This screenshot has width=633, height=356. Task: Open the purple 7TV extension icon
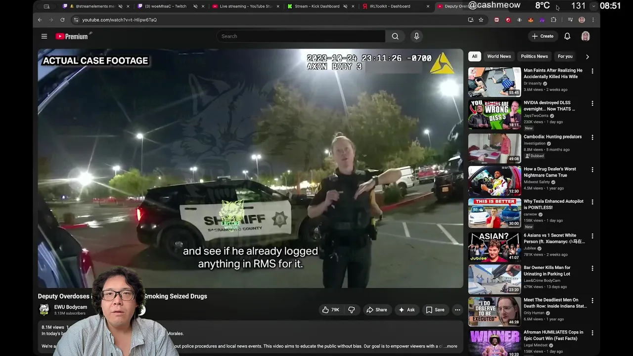[542, 20]
